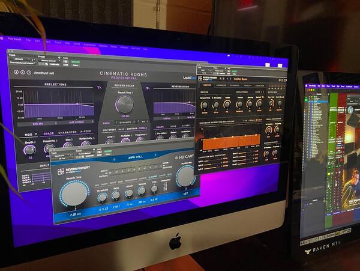Switch to the SPACE tab in Cinematic Rooms

pos(49,133)
